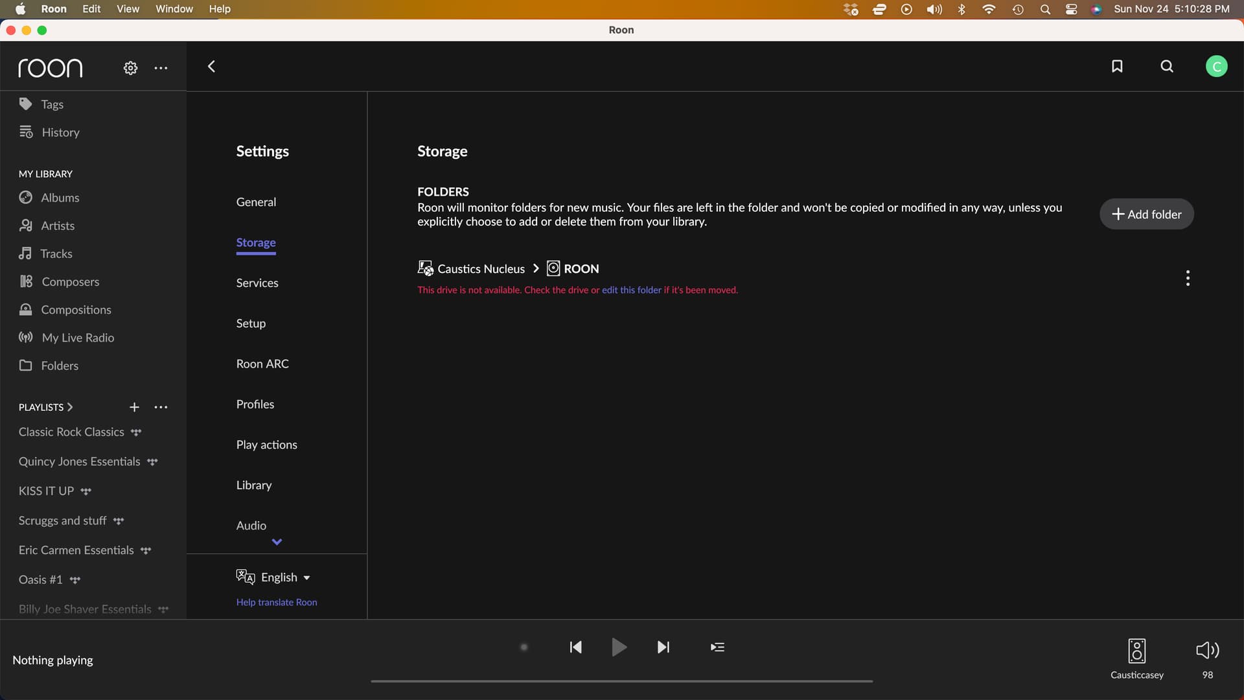Open Roon settings gear icon

pyautogui.click(x=130, y=67)
